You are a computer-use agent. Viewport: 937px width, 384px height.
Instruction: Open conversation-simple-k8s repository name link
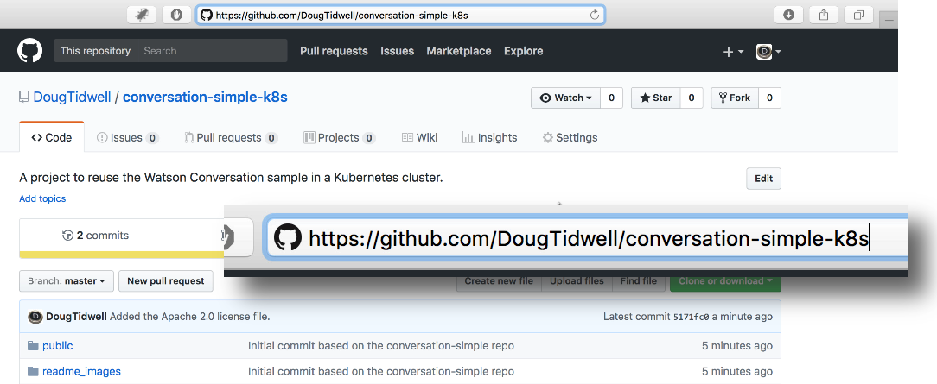tap(205, 97)
